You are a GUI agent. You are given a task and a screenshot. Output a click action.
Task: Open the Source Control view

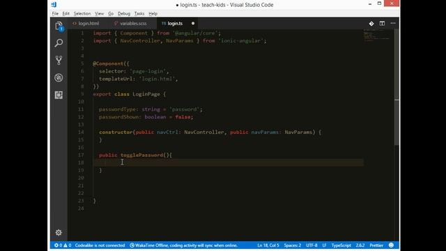[x=59, y=61]
